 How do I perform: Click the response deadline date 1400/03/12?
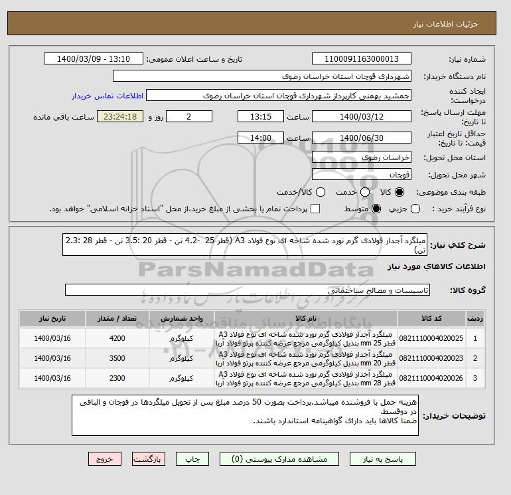click(x=362, y=116)
